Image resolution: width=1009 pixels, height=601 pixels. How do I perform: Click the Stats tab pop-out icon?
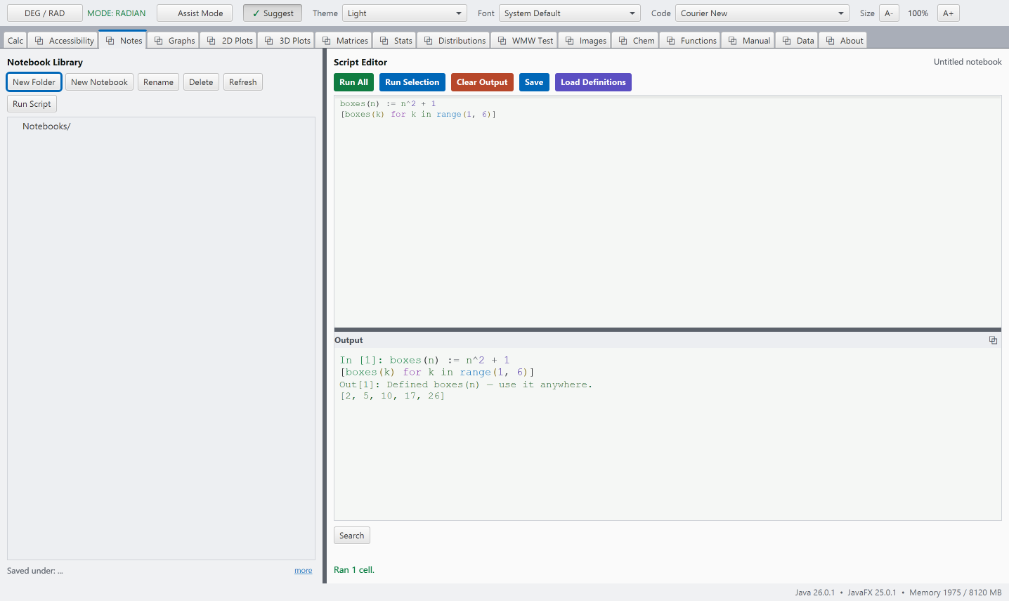(x=384, y=41)
